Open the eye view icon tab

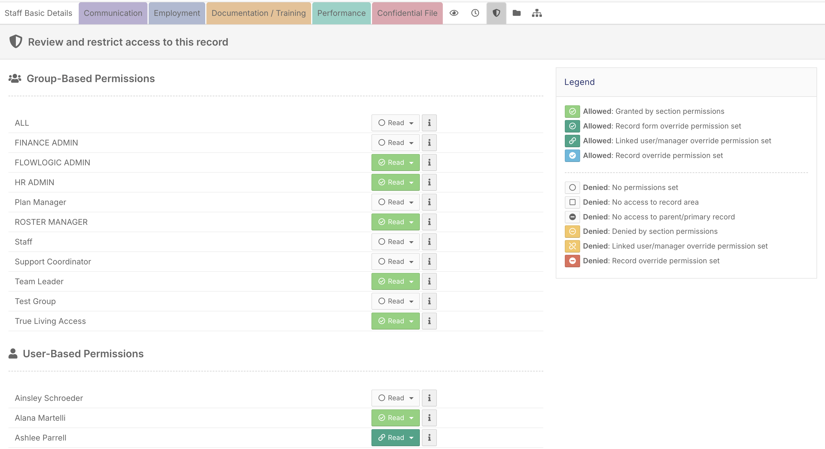[454, 13]
